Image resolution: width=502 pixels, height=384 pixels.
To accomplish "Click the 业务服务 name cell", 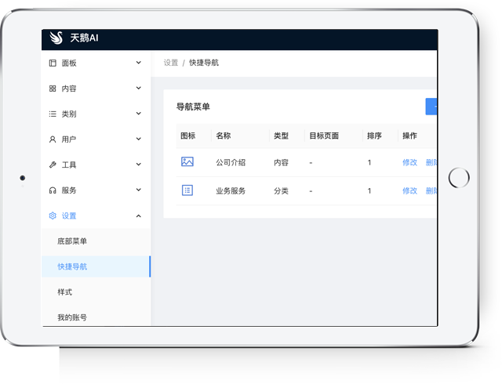I will click(x=231, y=191).
